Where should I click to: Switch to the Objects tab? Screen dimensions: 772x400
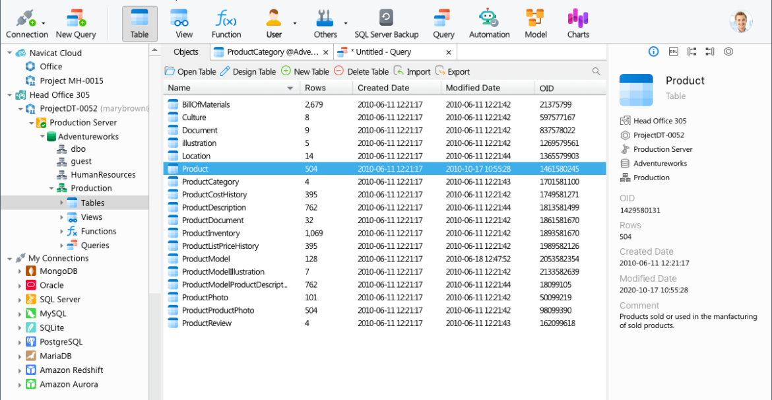(x=186, y=51)
